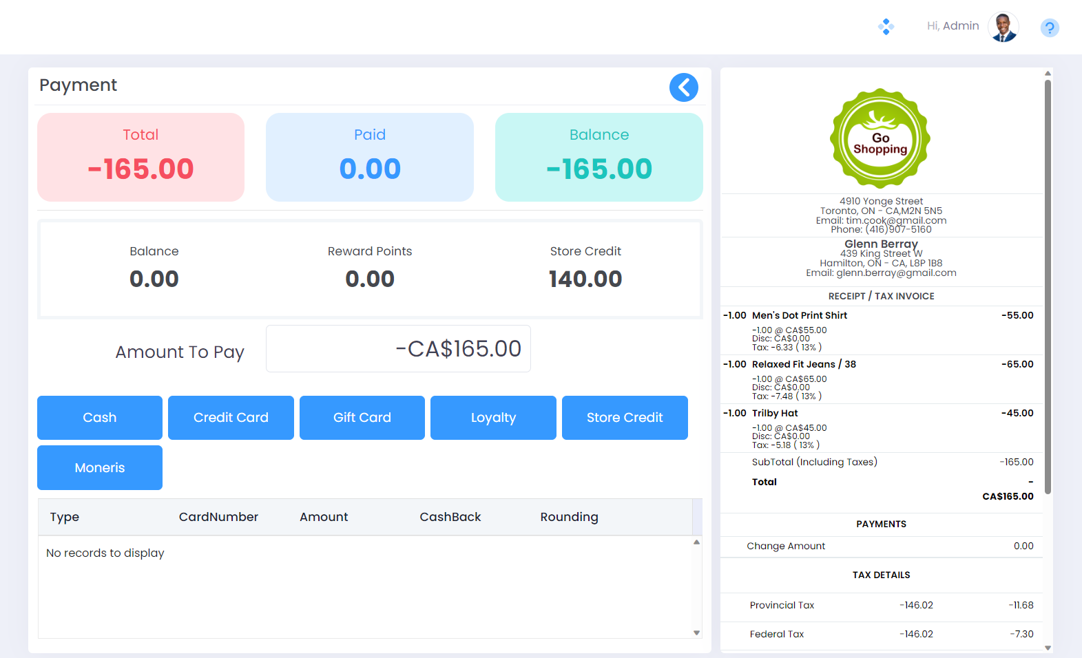Click the Go Shopping logo on receipt
The image size is (1082, 658).
coord(880,138)
